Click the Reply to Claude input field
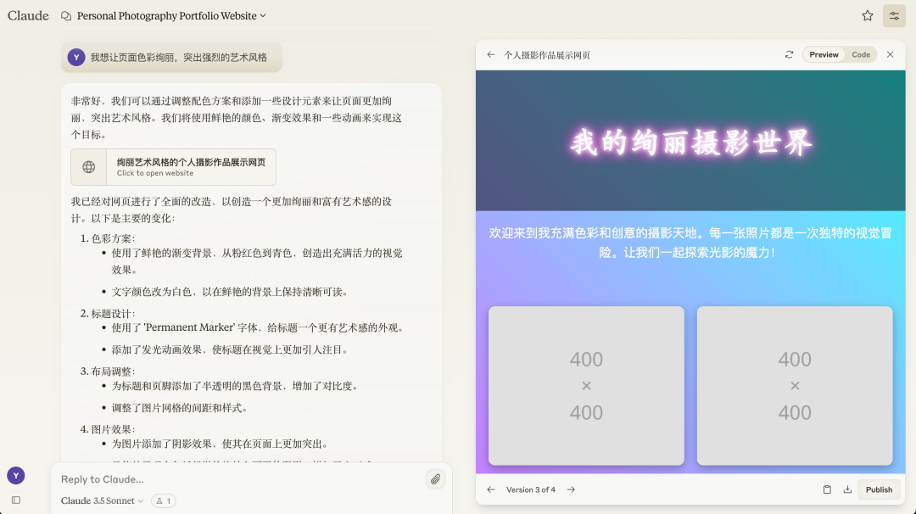The height and width of the screenshot is (514, 916). pyautogui.click(x=237, y=479)
